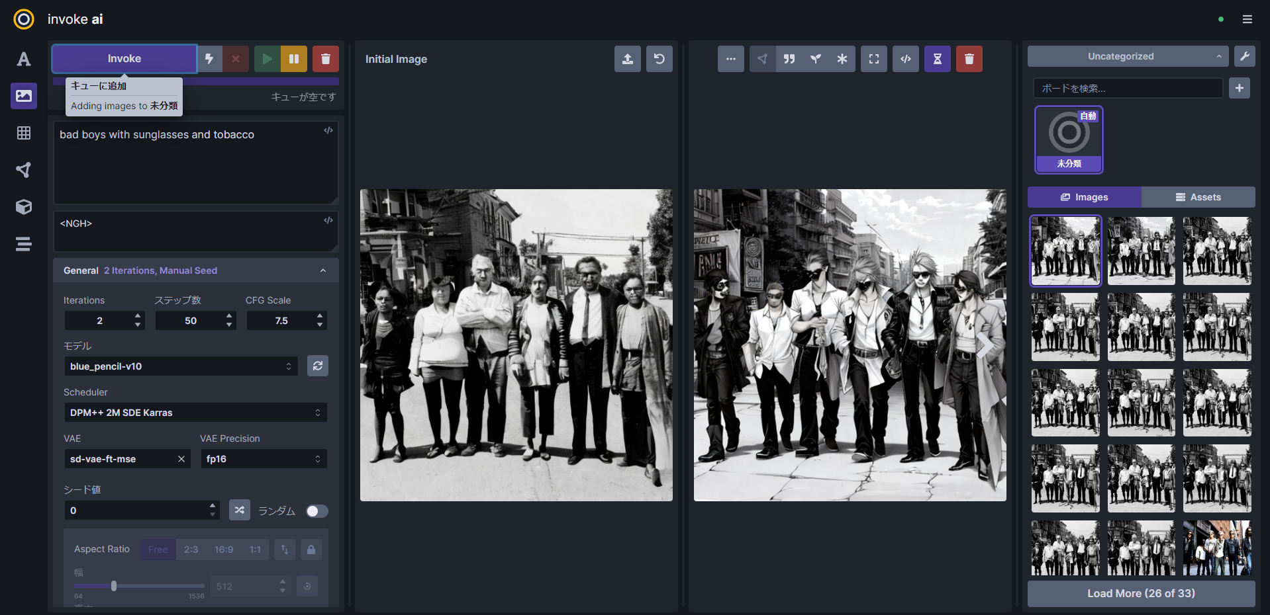The image size is (1270, 615).
Task: Click the Invoke button
Action: (x=124, y=59)
